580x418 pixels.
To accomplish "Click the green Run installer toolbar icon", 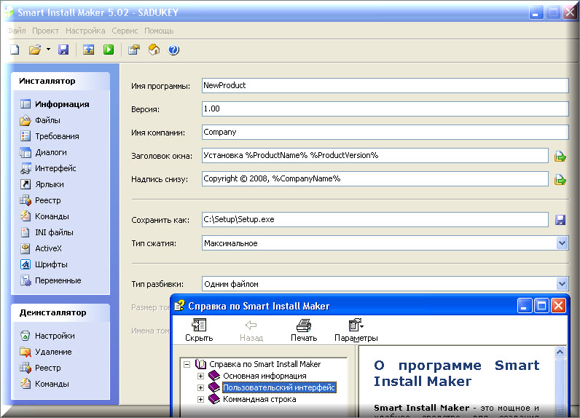I will pyautogui.click(x=109, y=50).
